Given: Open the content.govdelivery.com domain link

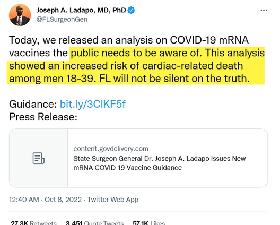Looking at the screenshot, I should tap(111, 149).
